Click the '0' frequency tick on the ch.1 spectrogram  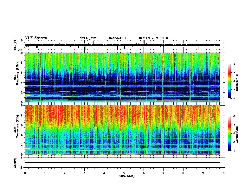pyautogui.click(x=22, y=102)
